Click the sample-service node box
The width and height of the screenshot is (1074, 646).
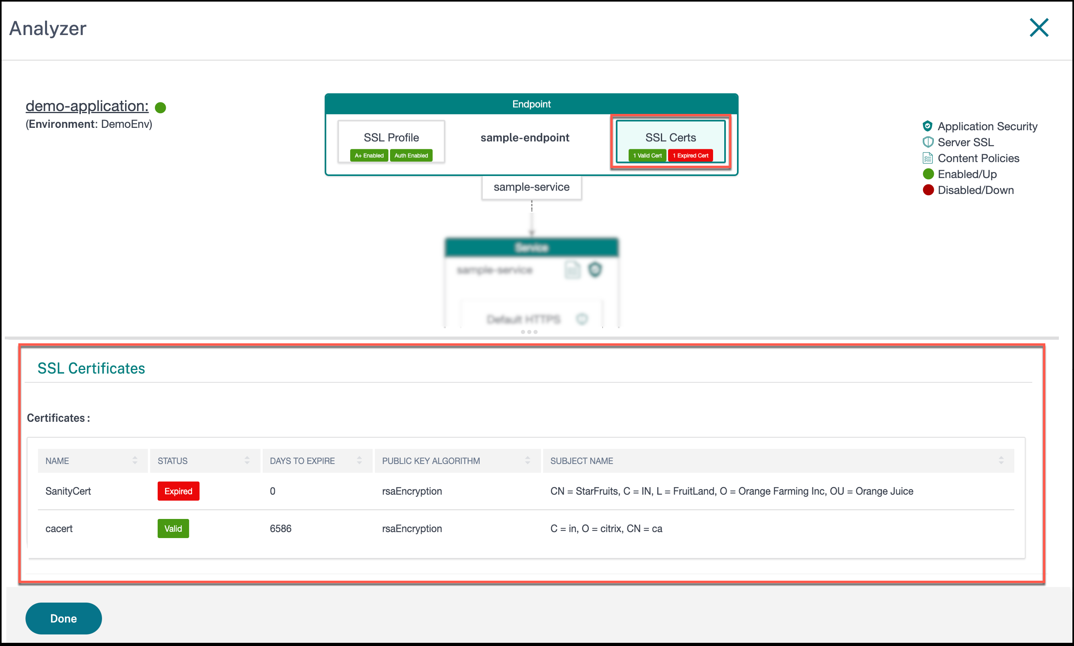531,187
